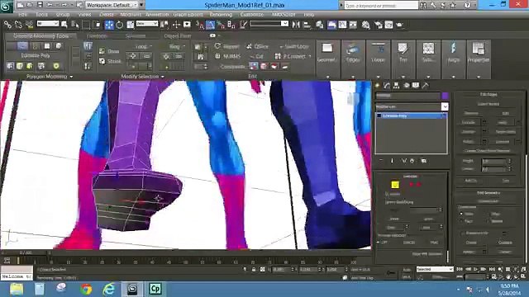Viewport: 529px width, 297px height.
Task: Activate the Select and Move tool
Action: [109, 24]
